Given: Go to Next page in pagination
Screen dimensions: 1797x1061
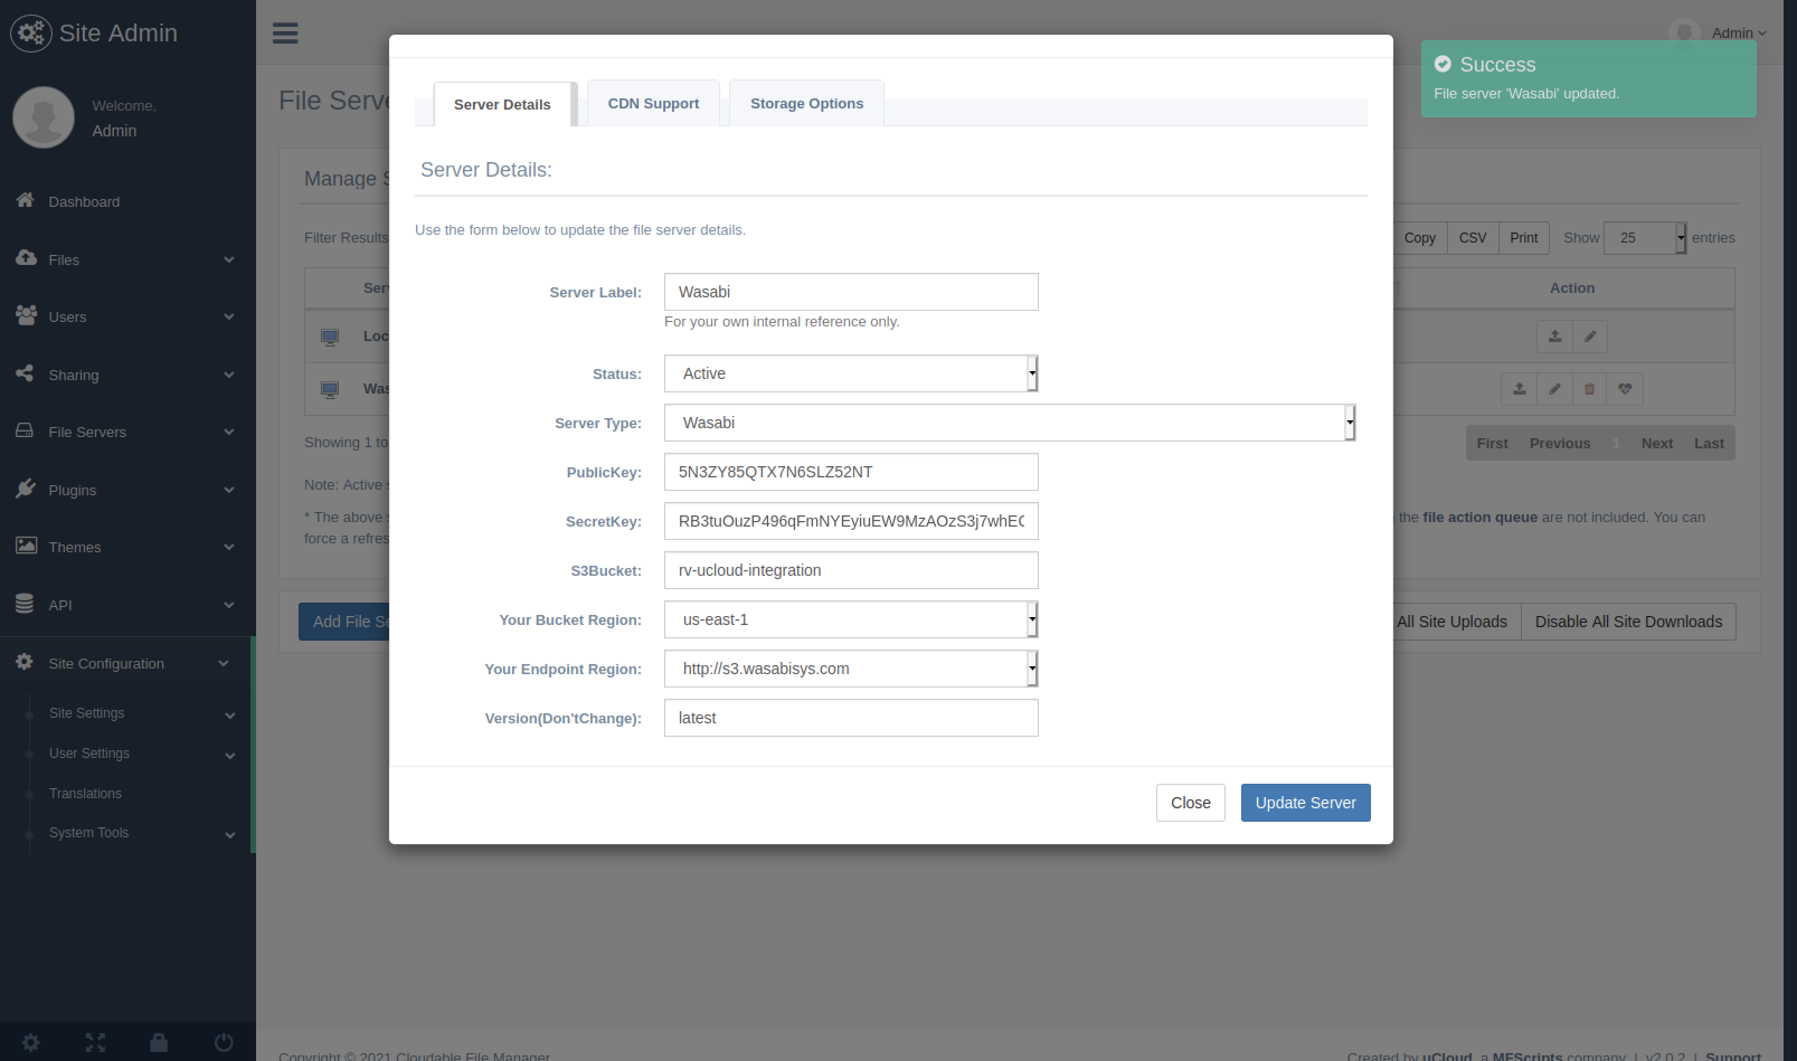Looking at the screenshot, I should point(1656,443).
